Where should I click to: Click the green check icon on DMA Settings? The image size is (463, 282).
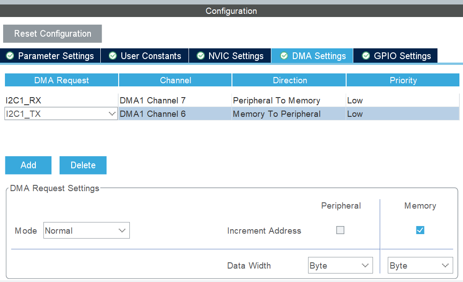tap(284, 56)
